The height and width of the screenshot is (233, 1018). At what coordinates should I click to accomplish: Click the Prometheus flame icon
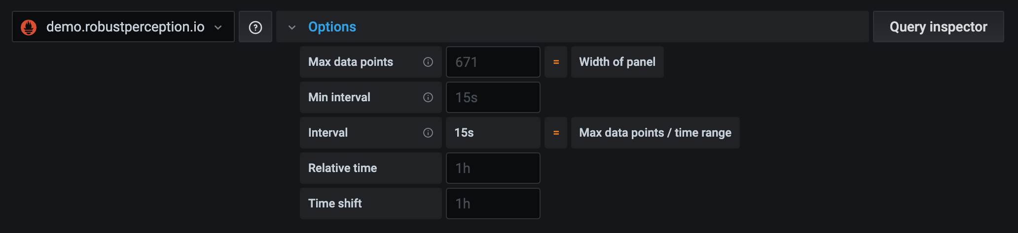(x=29, y=27)
